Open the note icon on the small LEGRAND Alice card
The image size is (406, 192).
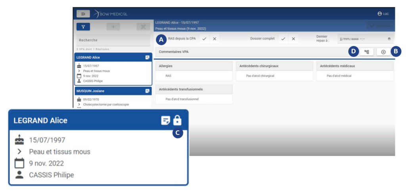click(147, 57)
